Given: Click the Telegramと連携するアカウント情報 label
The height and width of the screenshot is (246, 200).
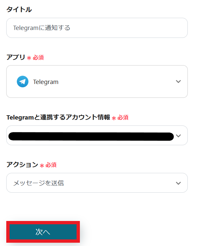Looking at the screenshot, I should [x=58, y=117].
